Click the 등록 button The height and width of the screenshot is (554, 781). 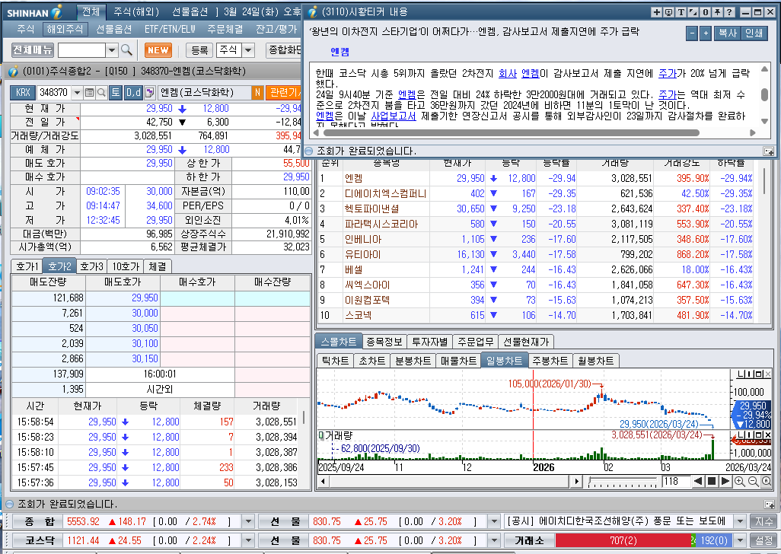[199, 49]
